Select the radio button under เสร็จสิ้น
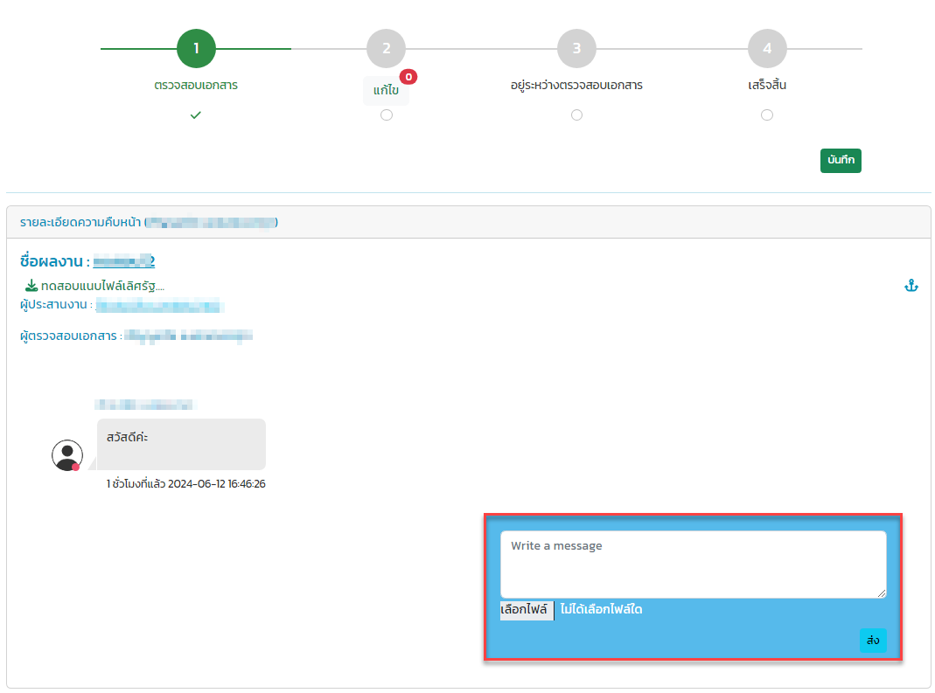 (x=767, y=115)
